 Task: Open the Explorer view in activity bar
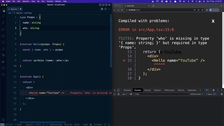pyautogui.click(x=3, y=10)
